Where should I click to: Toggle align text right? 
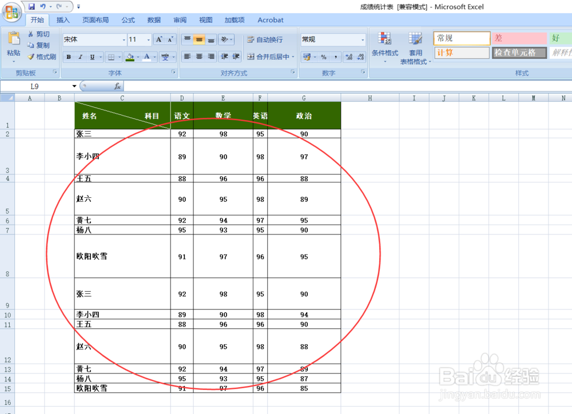point(211,57)
